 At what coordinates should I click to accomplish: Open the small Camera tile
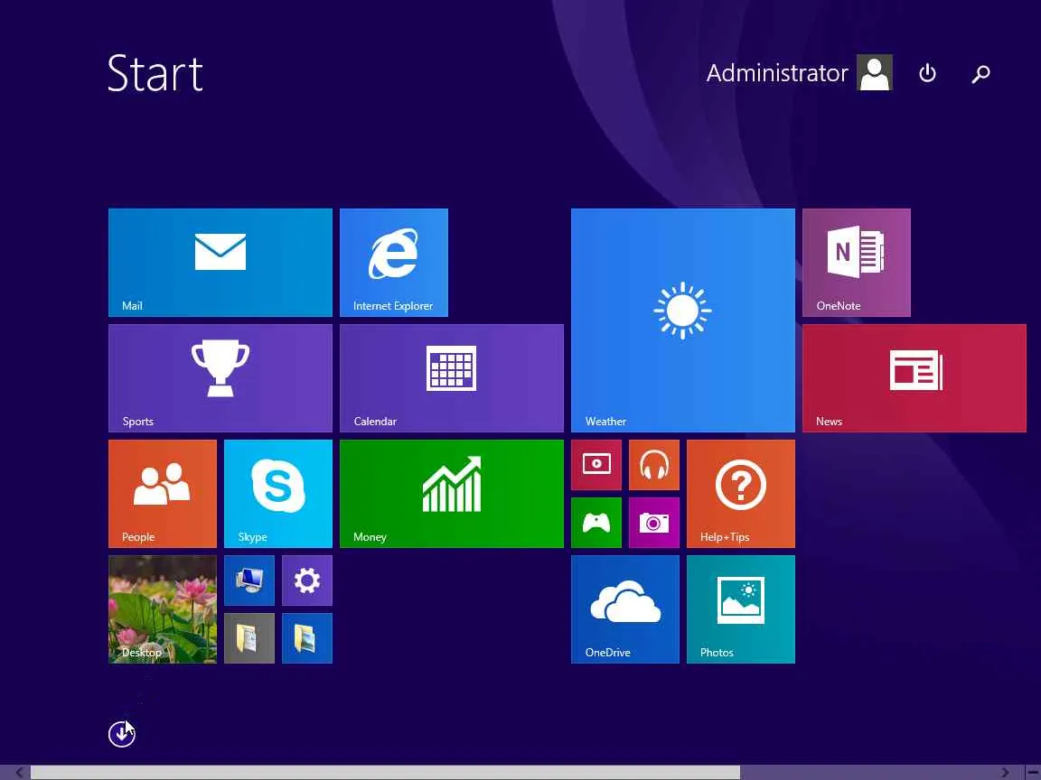(x=654, y=523)
